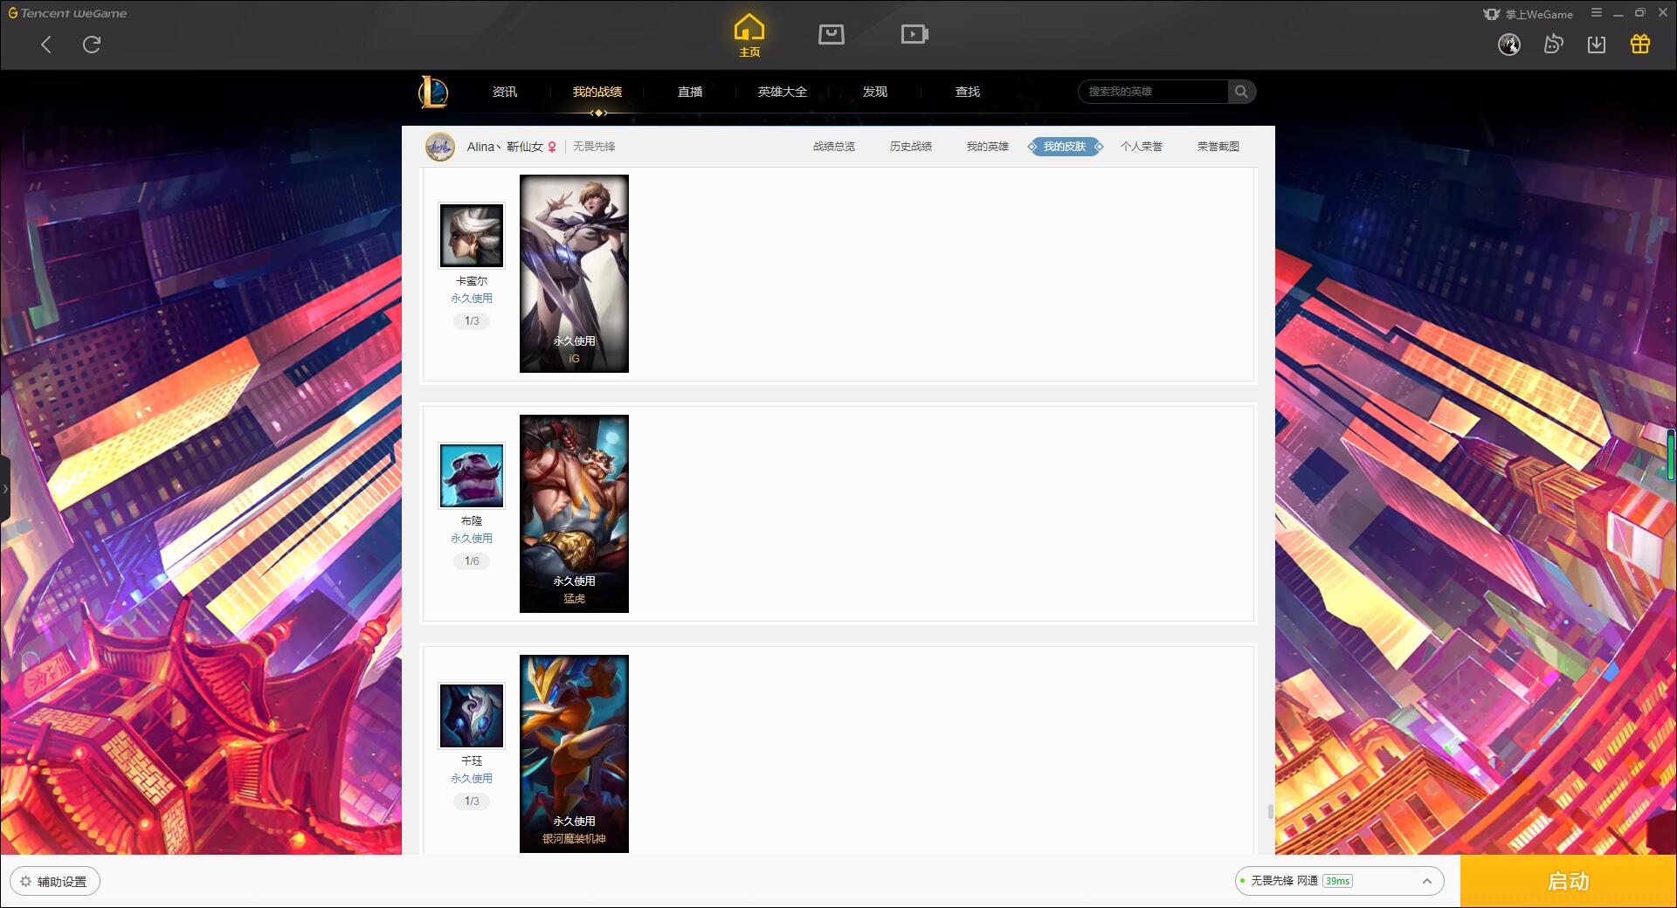
Task: Click the 无畏先锋 server label beside the name
Action: tap(594, 147)
